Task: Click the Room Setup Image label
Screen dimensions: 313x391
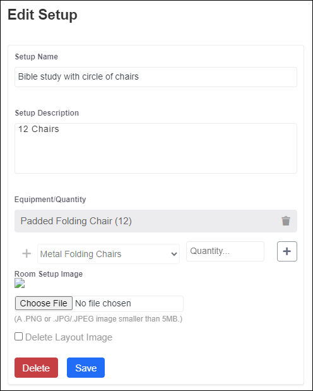Action: coord(49,274)
